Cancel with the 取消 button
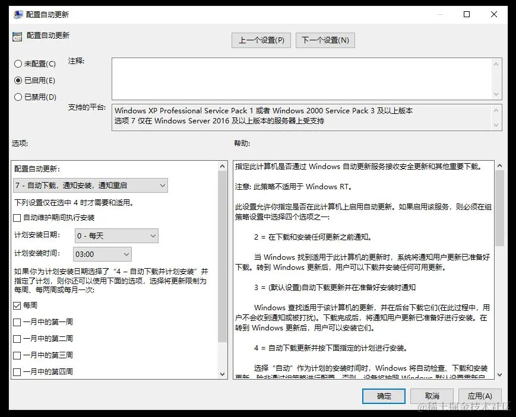 click(432, 396)
